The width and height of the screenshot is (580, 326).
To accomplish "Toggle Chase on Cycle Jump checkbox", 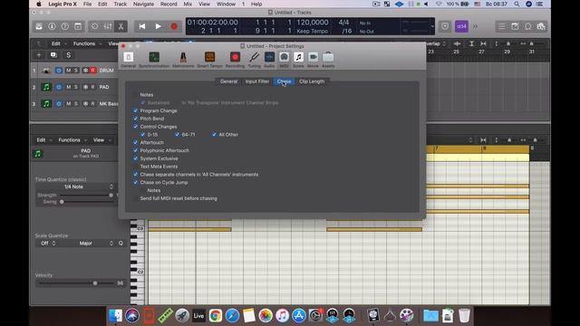I will [135, 182].
